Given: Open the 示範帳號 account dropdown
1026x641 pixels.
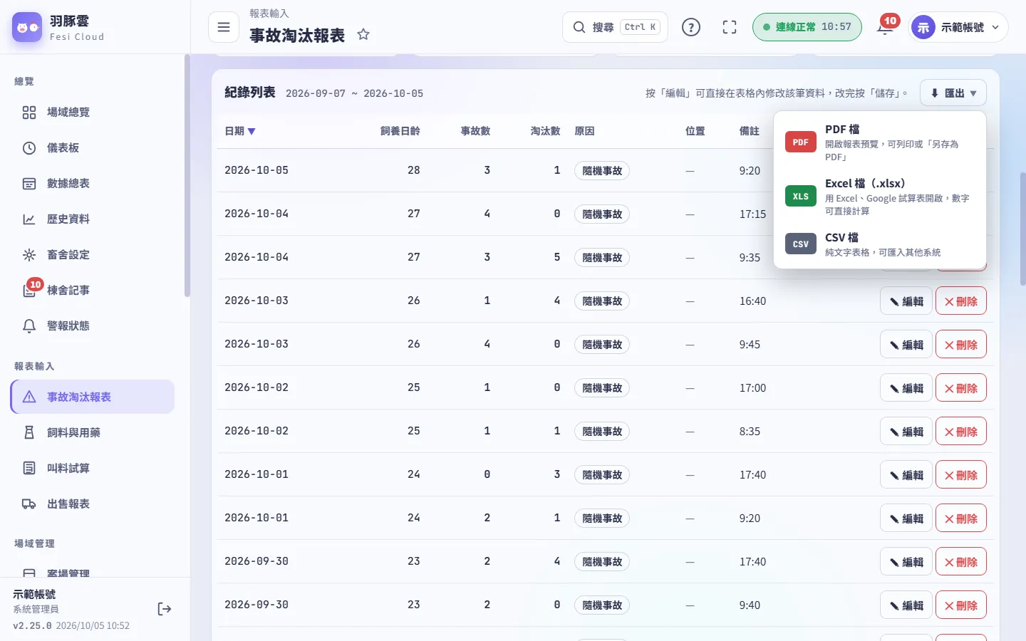Looking at the screenshot, I should tap(958, 27).
